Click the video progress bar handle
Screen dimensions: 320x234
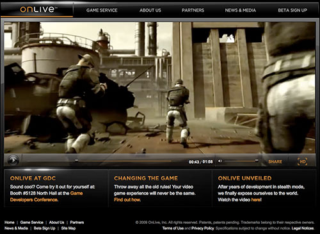[x=76, y=160]
